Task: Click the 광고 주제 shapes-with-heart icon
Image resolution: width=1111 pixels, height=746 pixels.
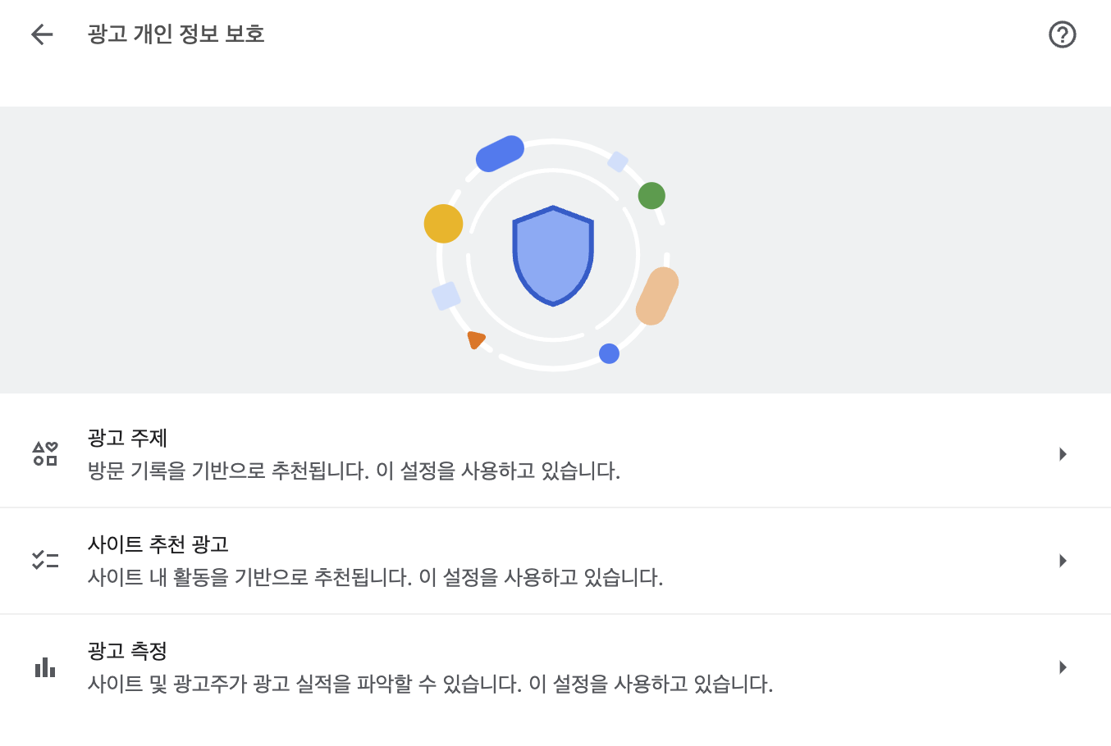Action: 45,451
